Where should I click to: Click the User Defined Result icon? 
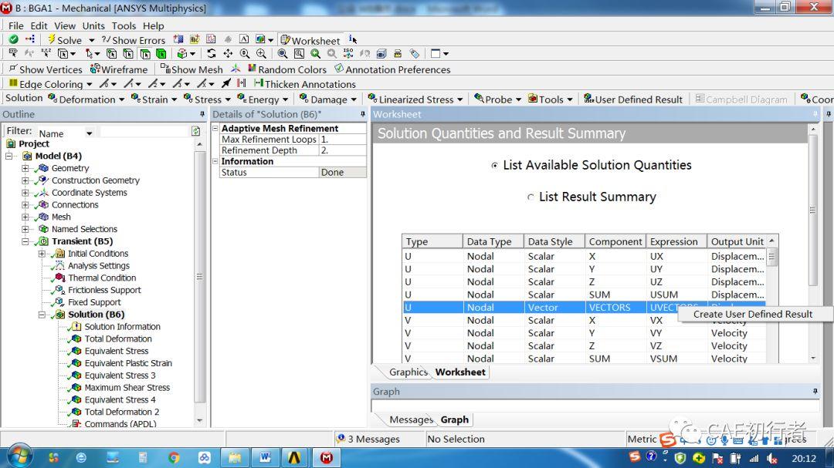(588, 99)
